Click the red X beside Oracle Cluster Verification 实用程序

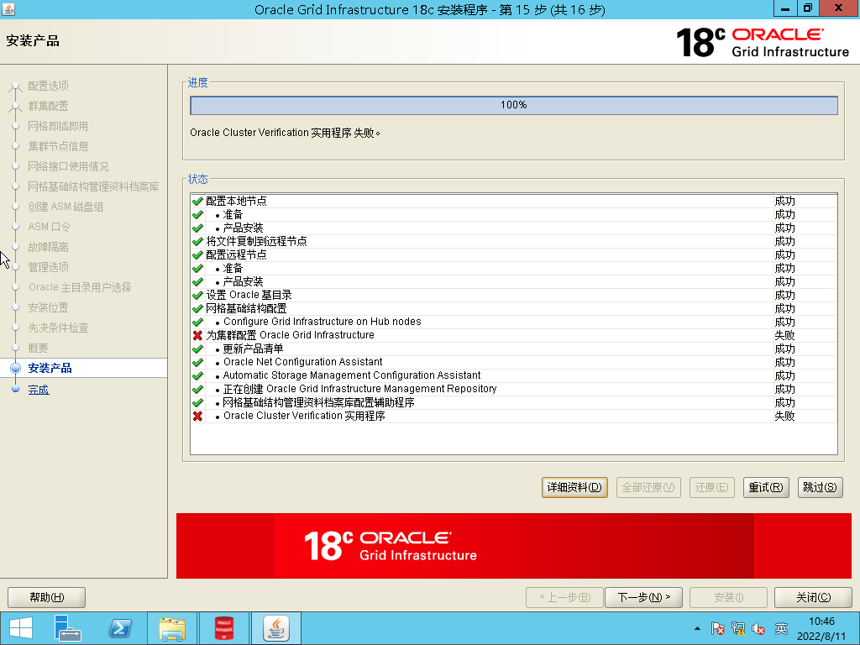(x=198, y=417)
